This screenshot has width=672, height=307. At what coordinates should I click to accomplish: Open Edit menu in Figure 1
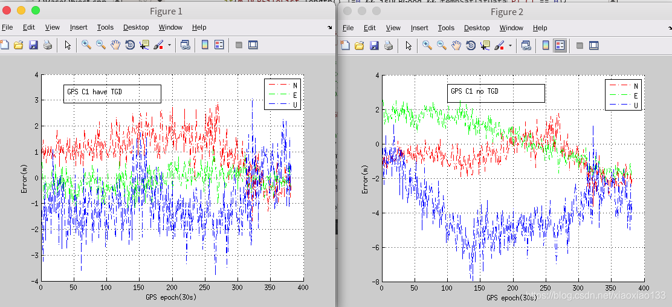(29, 27)
